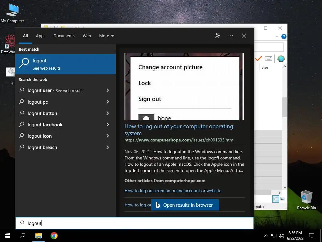This screenshot has width=322, height=242.
Task: Click the taskbar search magnifier icon
Action: pyautogui.click(x=23, y=236)
